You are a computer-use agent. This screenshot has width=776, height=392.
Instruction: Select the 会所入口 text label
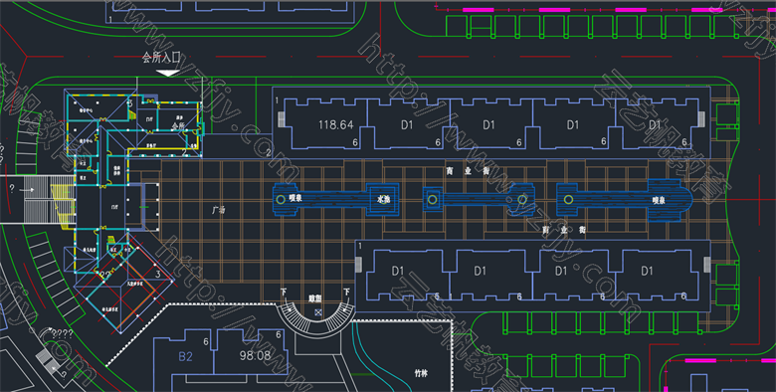click(x=161, y=58)
